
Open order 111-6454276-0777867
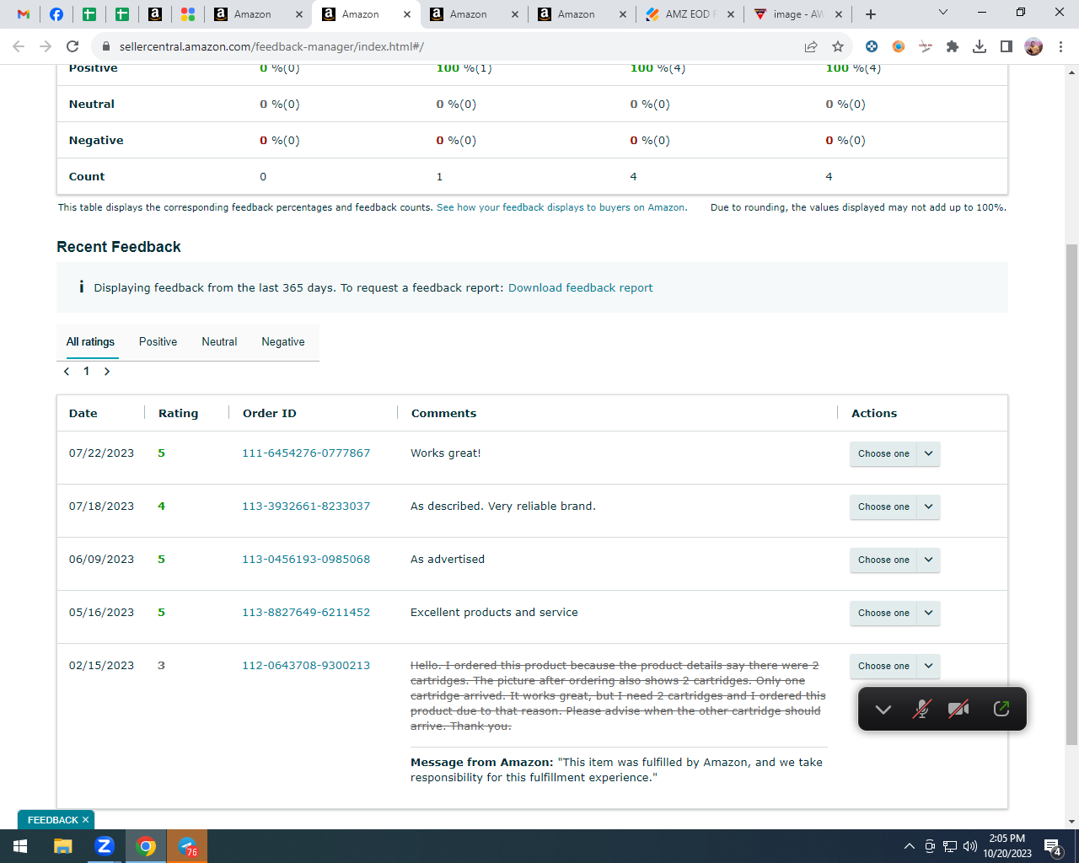coord(306,453)
